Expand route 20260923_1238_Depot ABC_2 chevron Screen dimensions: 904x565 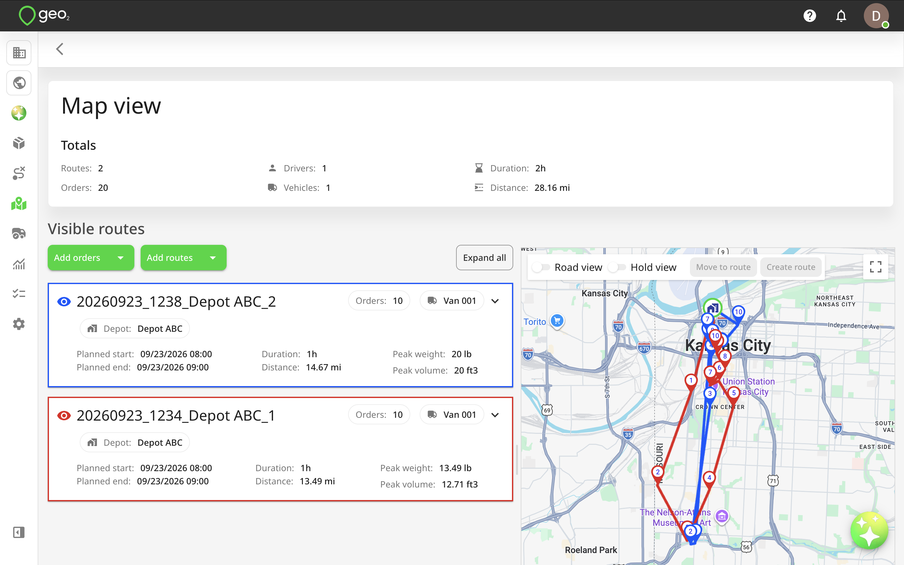[495, 301]
